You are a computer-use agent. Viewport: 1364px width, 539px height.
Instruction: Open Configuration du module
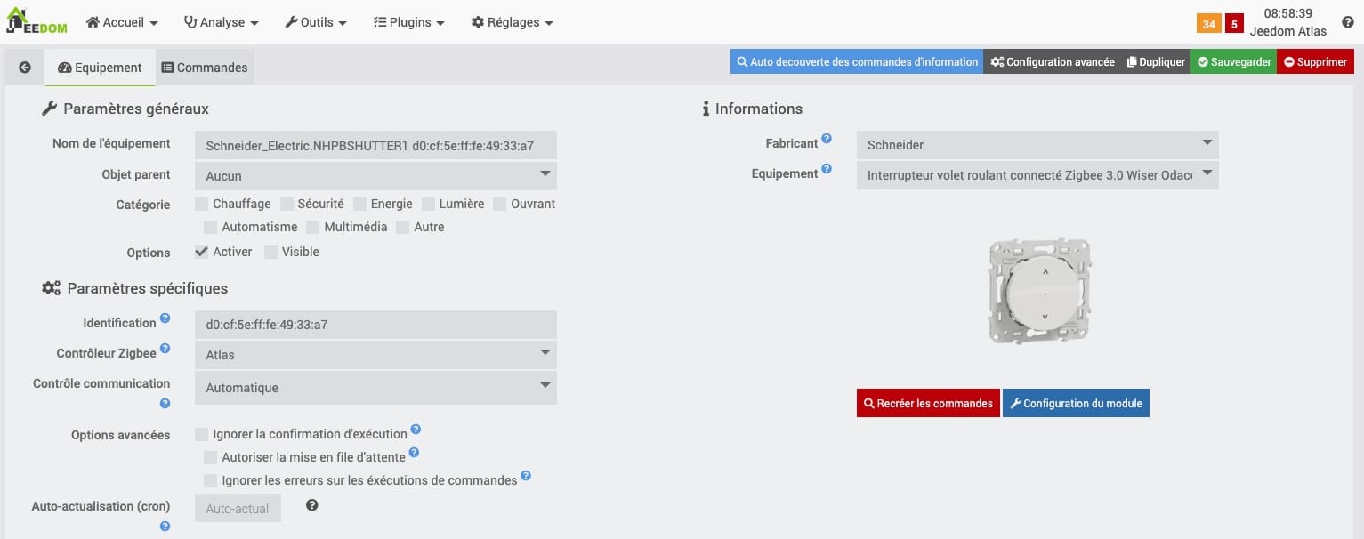point(1076,403)
